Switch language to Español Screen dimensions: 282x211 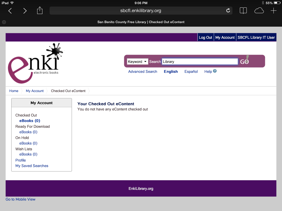pos(191,71)
